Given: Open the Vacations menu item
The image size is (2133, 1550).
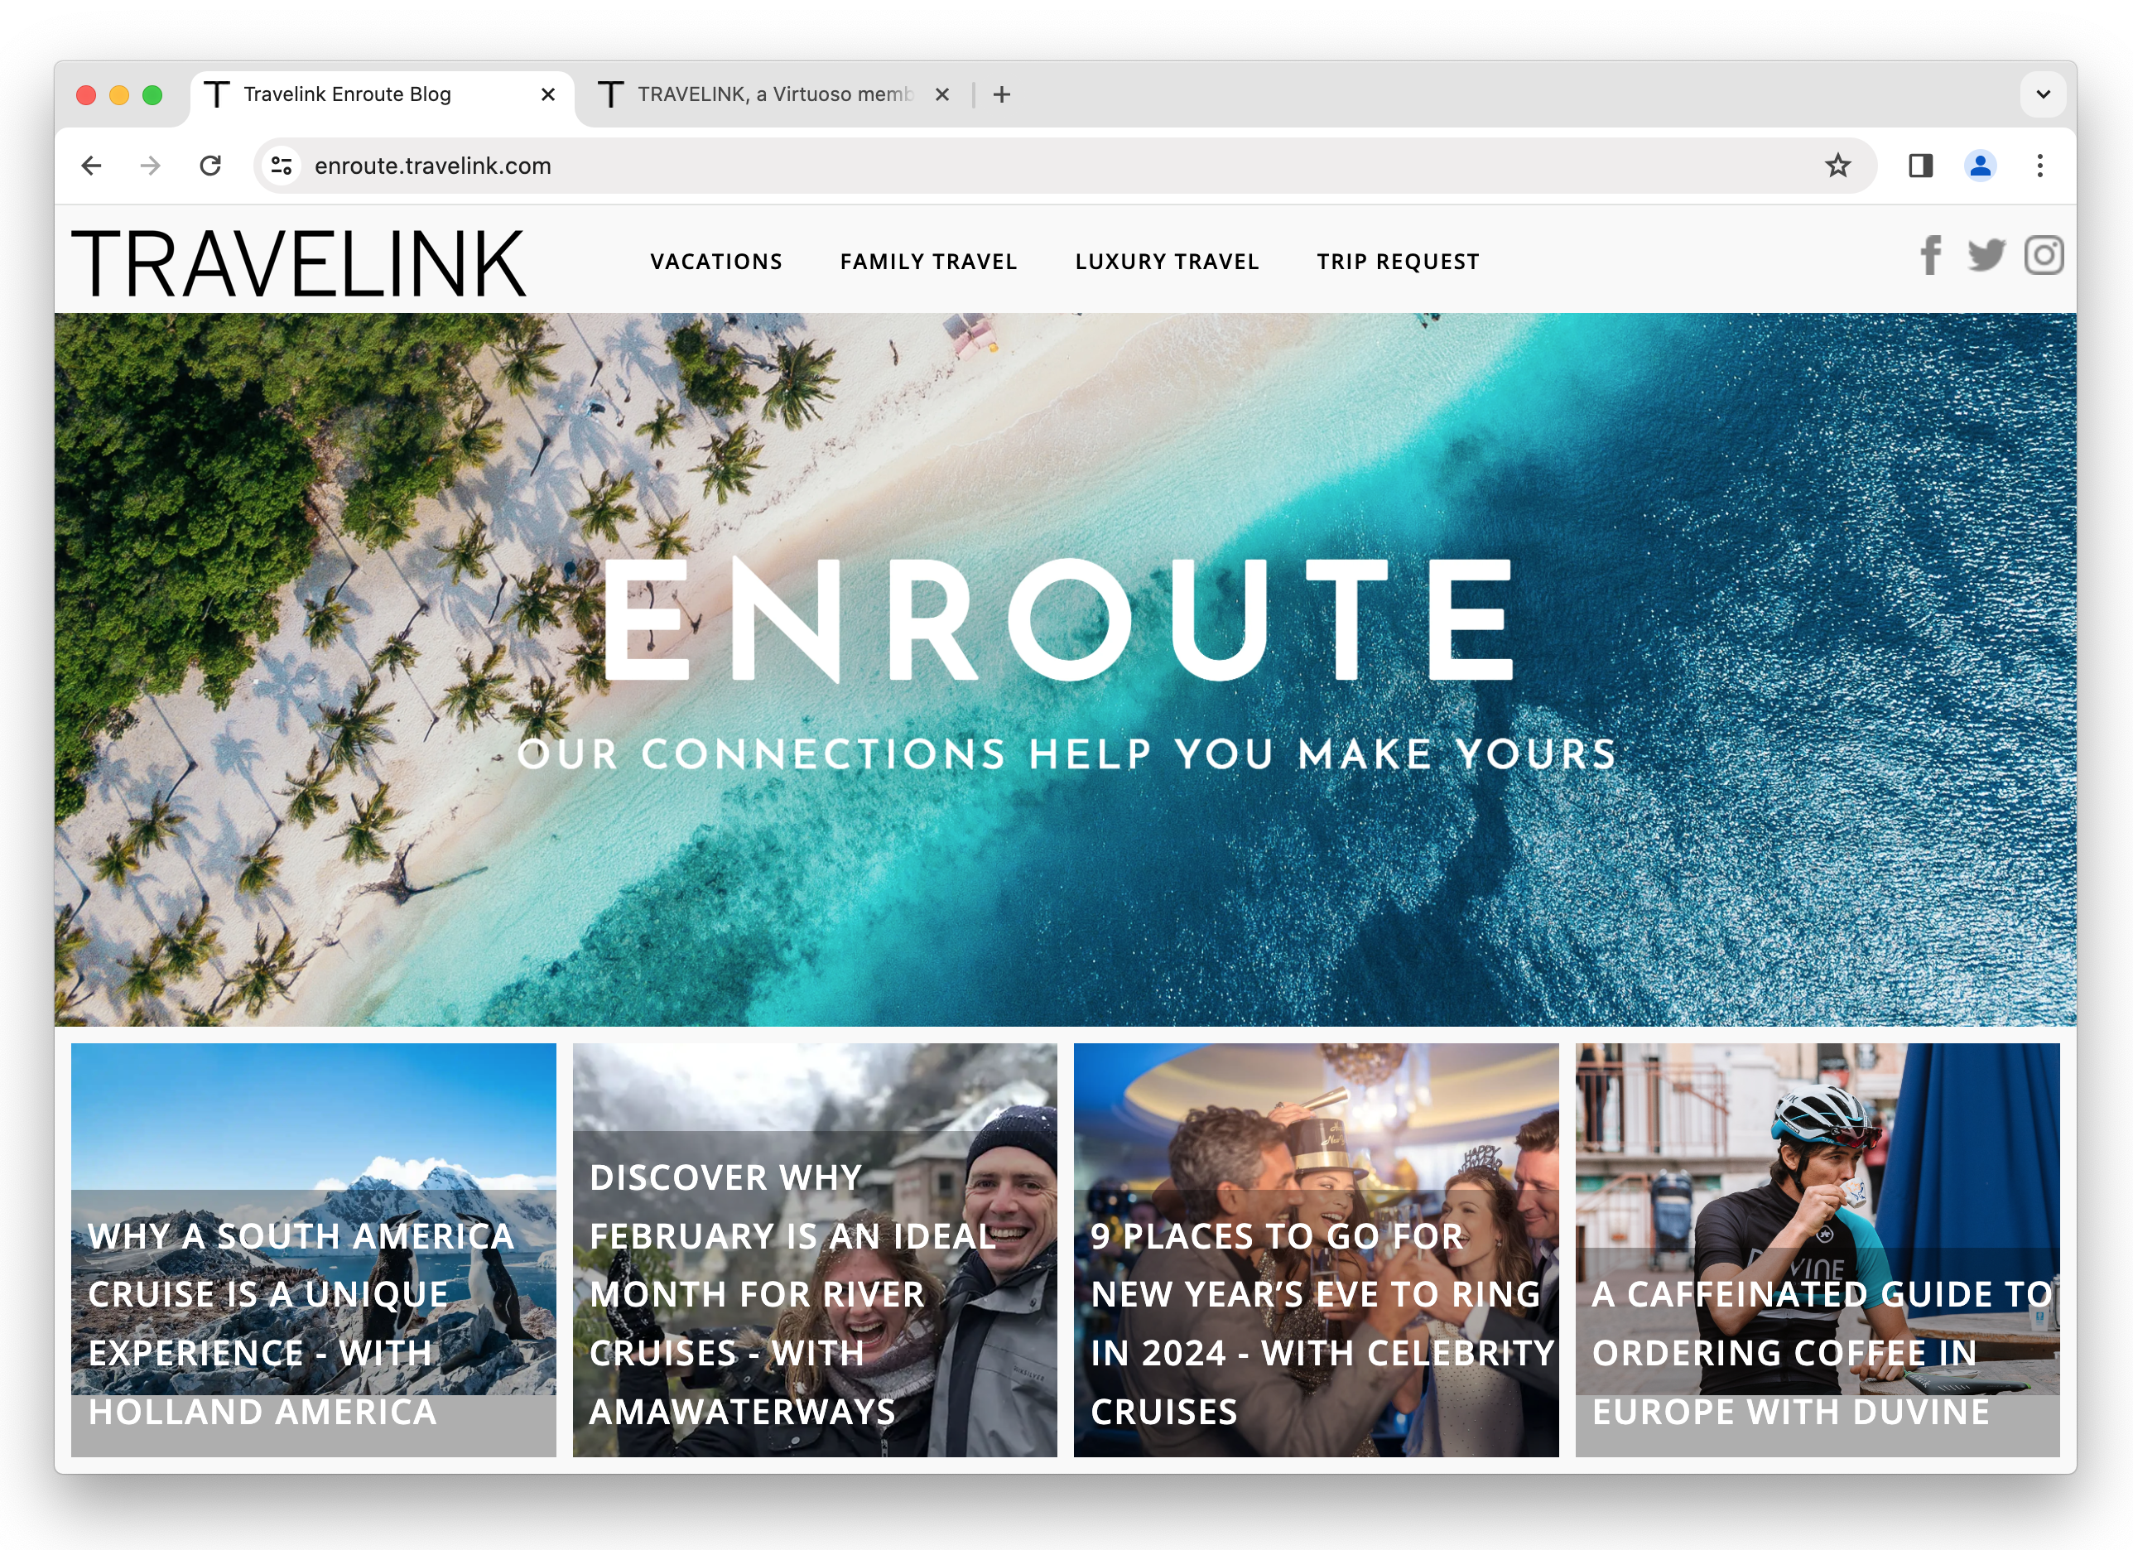Looking at the screenshot, I should click(715, 262).
